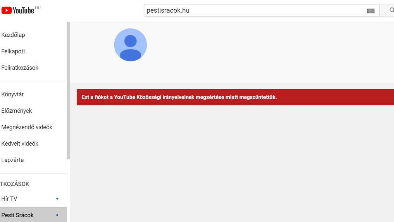Click the default channel avatar picture

(130, 45)
